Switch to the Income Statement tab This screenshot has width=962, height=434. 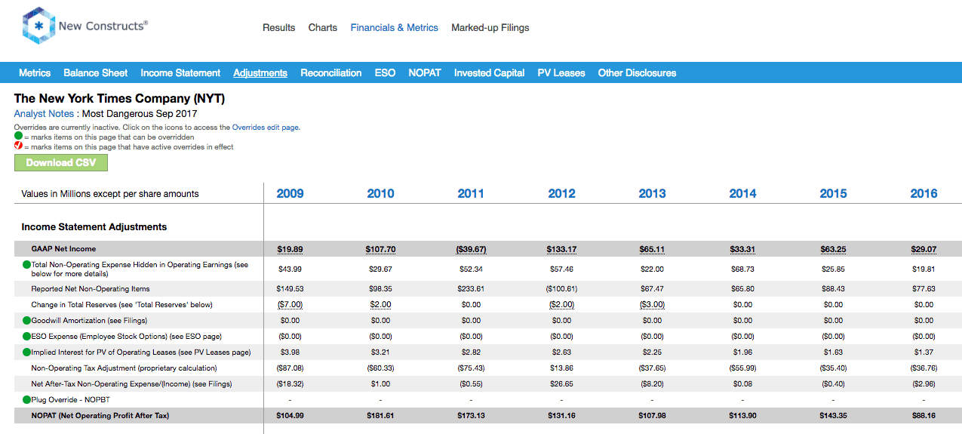[180, 73]
